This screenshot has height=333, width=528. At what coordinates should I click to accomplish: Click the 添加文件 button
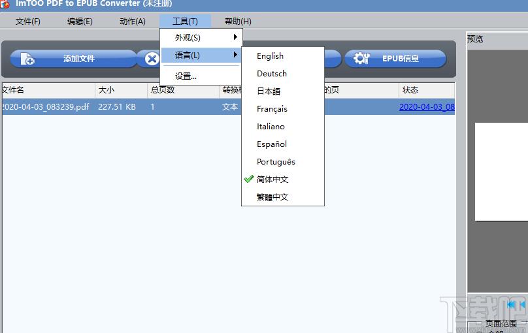pos(73,59)
